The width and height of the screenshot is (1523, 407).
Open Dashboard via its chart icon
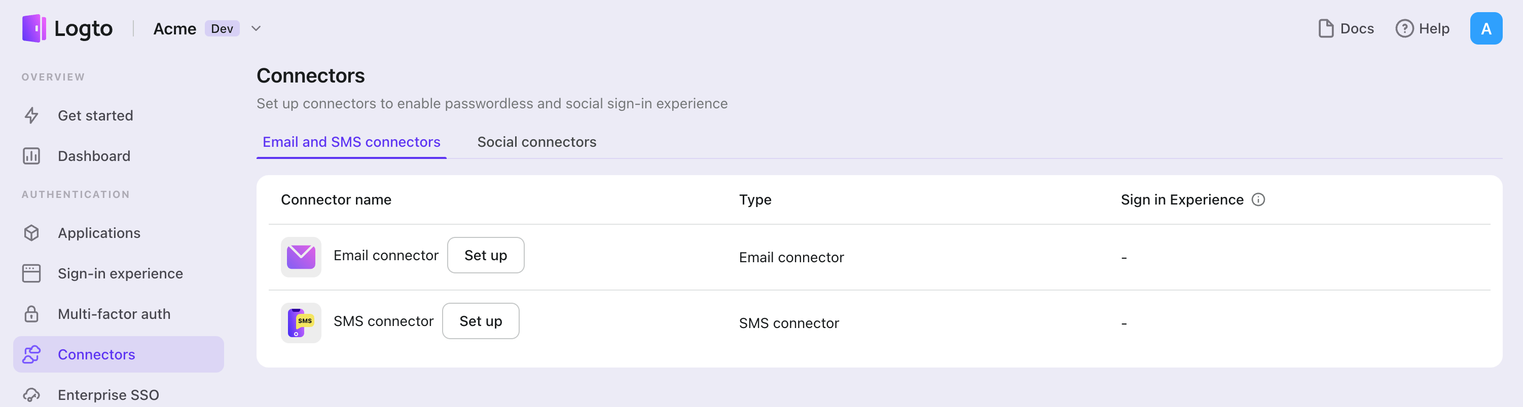(31, 155)
